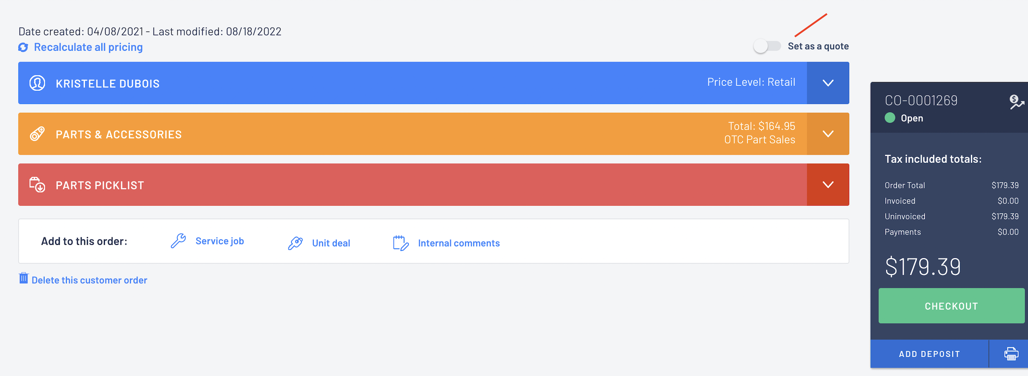Click the Recalculate all pricing link

pos(88,47)
